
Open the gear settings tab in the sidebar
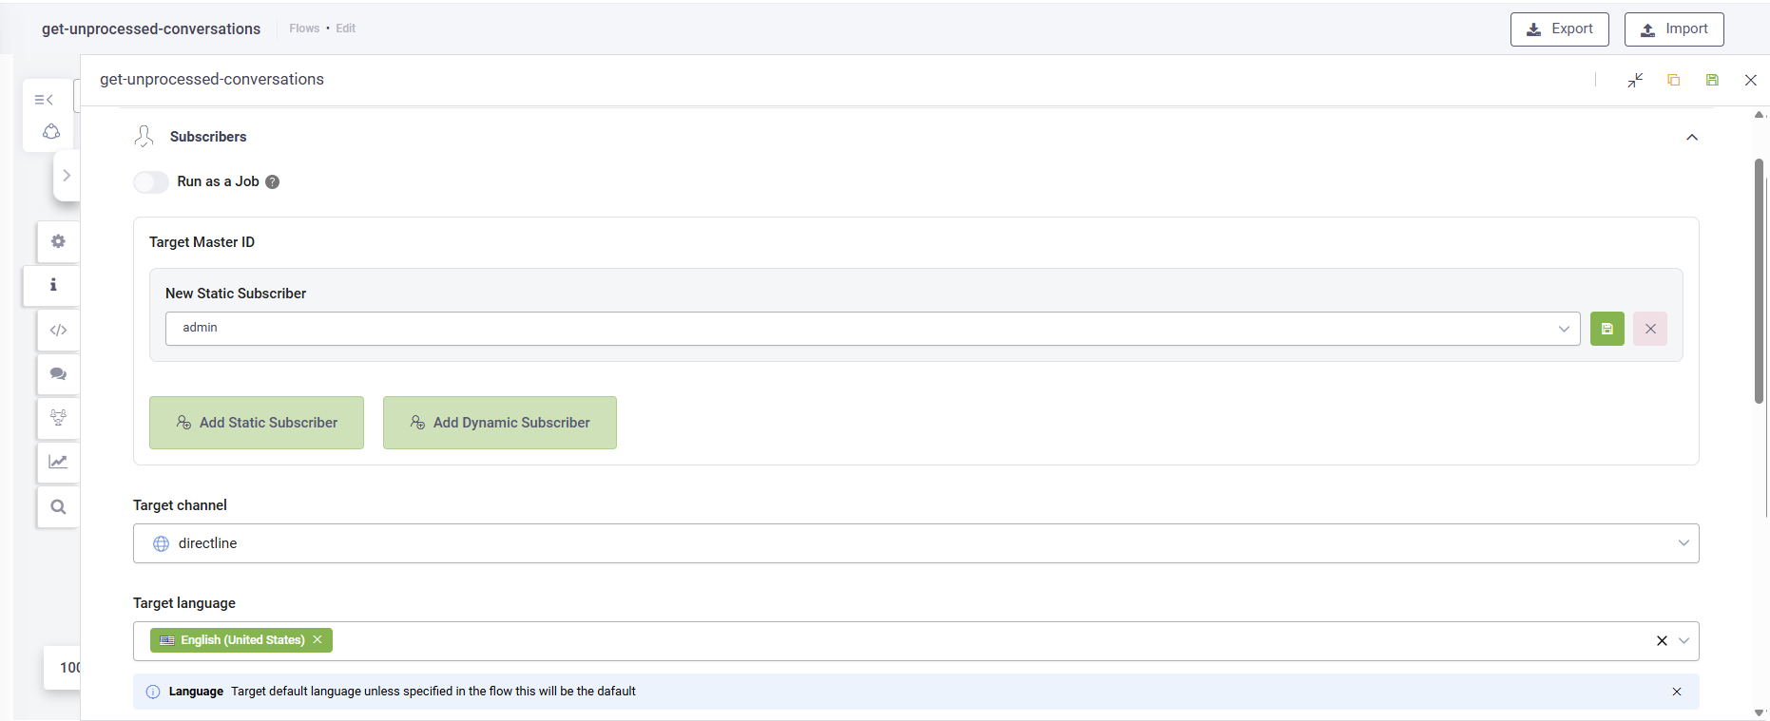[x=58, y=241]
